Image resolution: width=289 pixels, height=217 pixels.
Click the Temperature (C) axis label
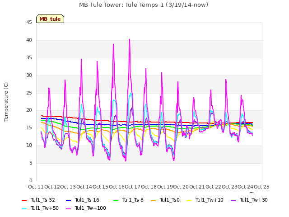pos(6,102)
